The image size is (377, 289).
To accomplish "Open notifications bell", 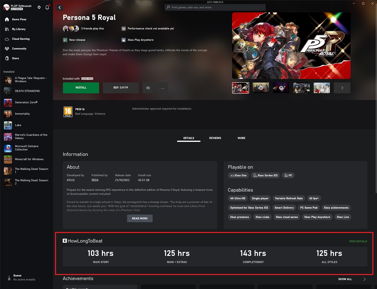I will point(47,7).
